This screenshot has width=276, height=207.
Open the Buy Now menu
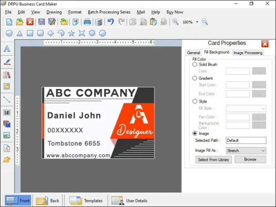(x=175, y=12)
